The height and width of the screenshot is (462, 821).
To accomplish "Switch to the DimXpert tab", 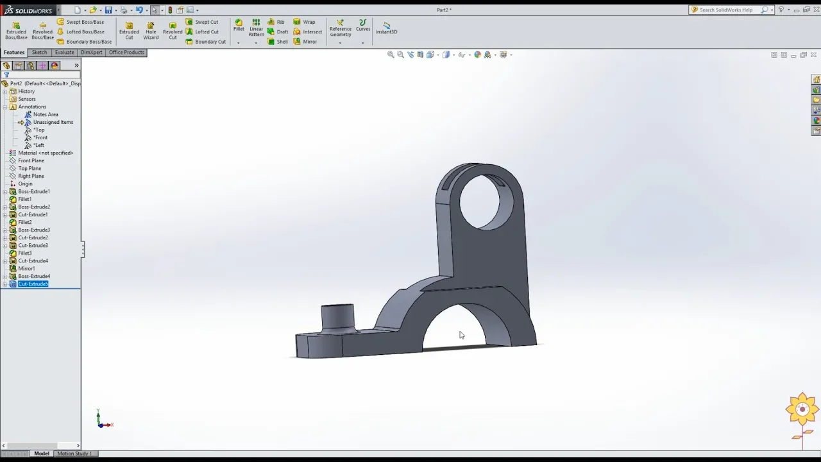I will (91, 53).
